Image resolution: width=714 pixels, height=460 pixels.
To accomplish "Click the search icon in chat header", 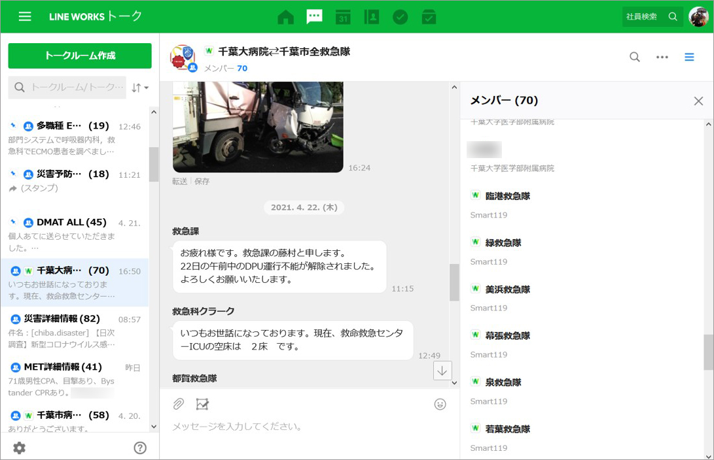I will pos(634,57).
